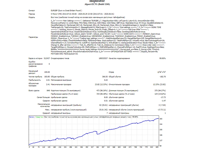The image size is (198, 148).
Task: Click the loss trades value "124 (14.62%)"
Action: [160, 94]
